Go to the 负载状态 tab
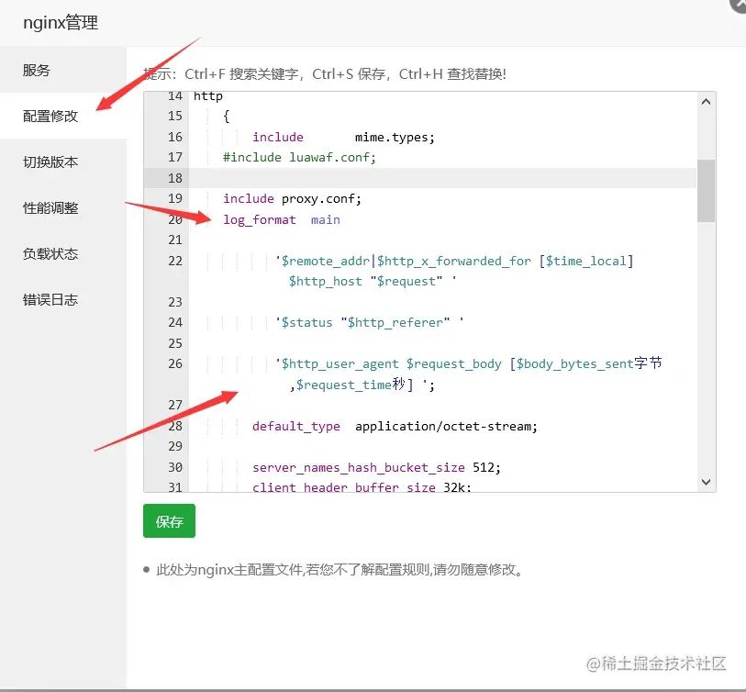 click(50, 253)
